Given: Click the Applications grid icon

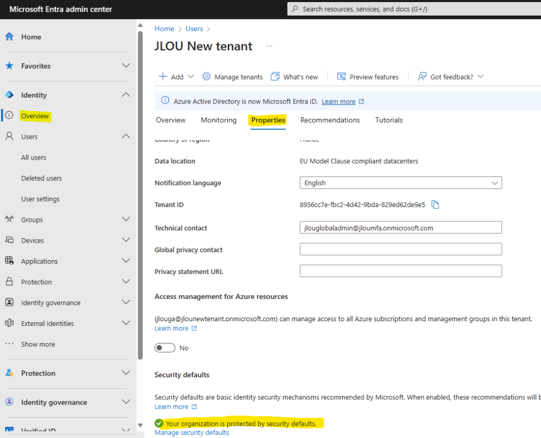Looking at the screenshot, I should pos(10,260).
